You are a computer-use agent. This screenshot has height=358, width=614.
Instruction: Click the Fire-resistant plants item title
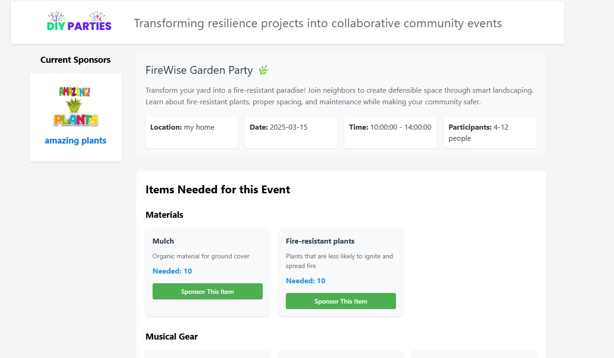320,241
